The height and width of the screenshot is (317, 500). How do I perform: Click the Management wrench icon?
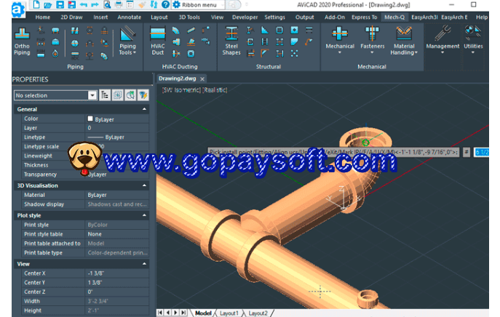[443, 33]
